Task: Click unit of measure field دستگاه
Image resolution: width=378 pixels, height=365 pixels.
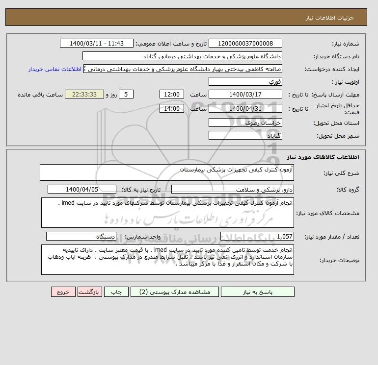Action: point(81,236)
